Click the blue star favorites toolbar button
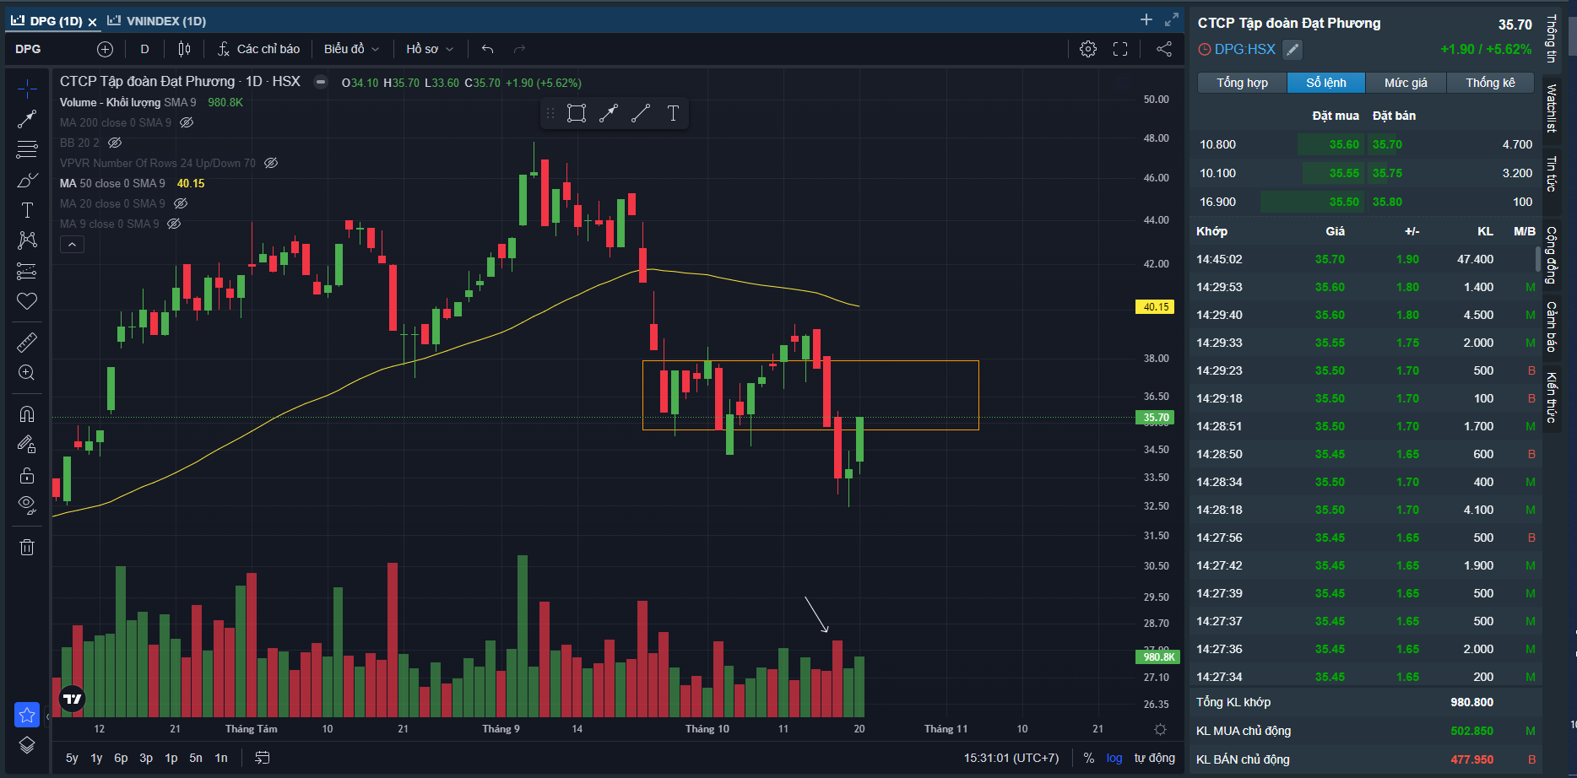This screenshot has width=1577, height=778. tap(27, 715)
